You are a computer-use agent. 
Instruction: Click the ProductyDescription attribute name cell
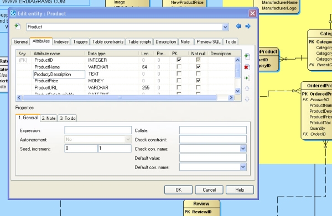(59, 74)
